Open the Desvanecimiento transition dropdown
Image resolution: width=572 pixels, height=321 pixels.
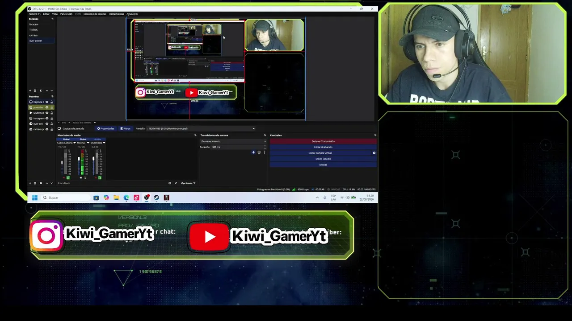233,141
